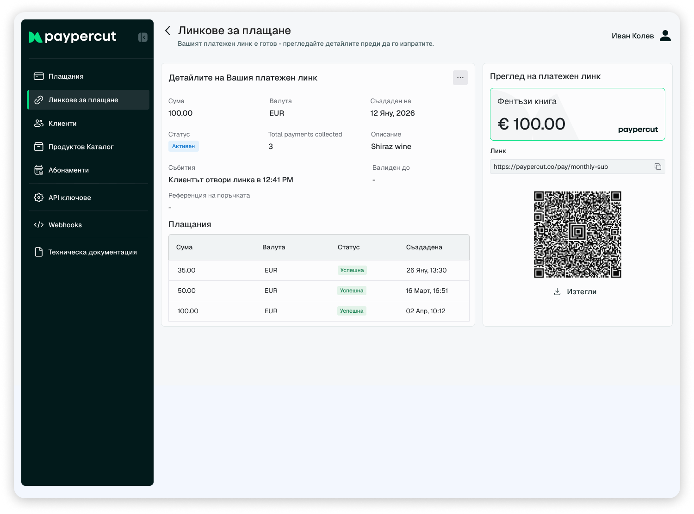Click the Линкове за плащане page title
The image size is (694, 514).
coord(235,31)
